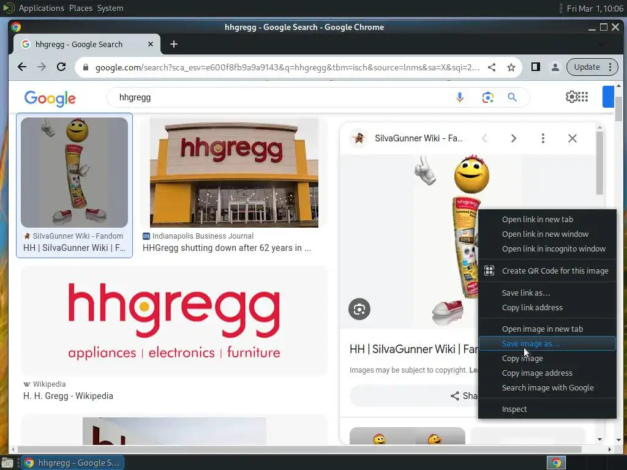Viewport: 627px width, 470px height.
Task: Open SilvaGunner Wiki favicon in preview header
Action: pyautogui.click(x=359, y=138)
